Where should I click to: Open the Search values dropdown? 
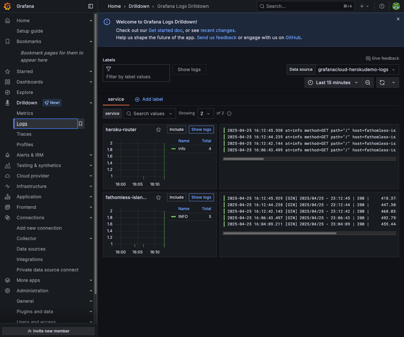point(150,114)
